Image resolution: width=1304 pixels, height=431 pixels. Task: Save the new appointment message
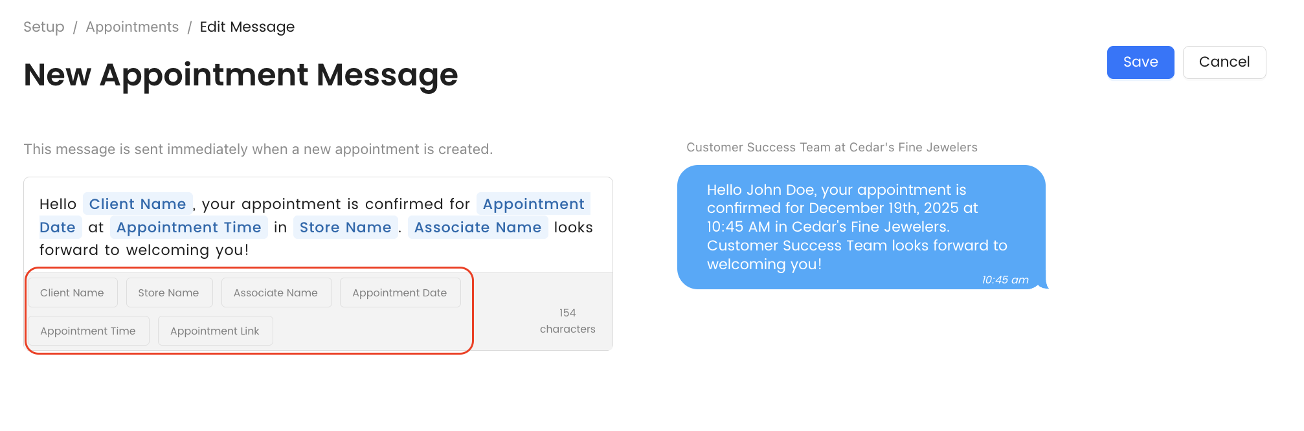[1140, 62]
